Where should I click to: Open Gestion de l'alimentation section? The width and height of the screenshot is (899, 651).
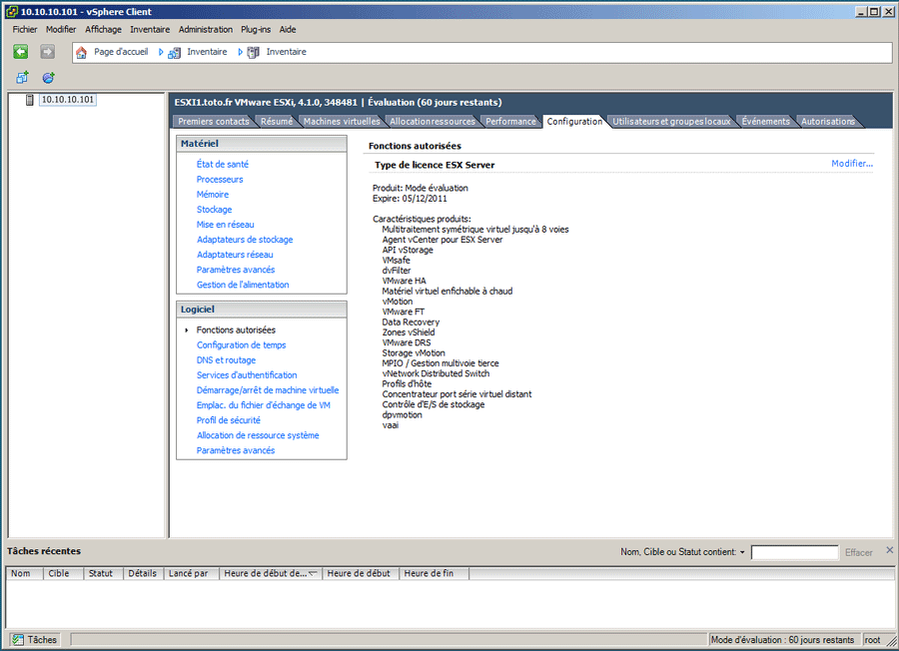pyautogui.click(x=243, y=285)
